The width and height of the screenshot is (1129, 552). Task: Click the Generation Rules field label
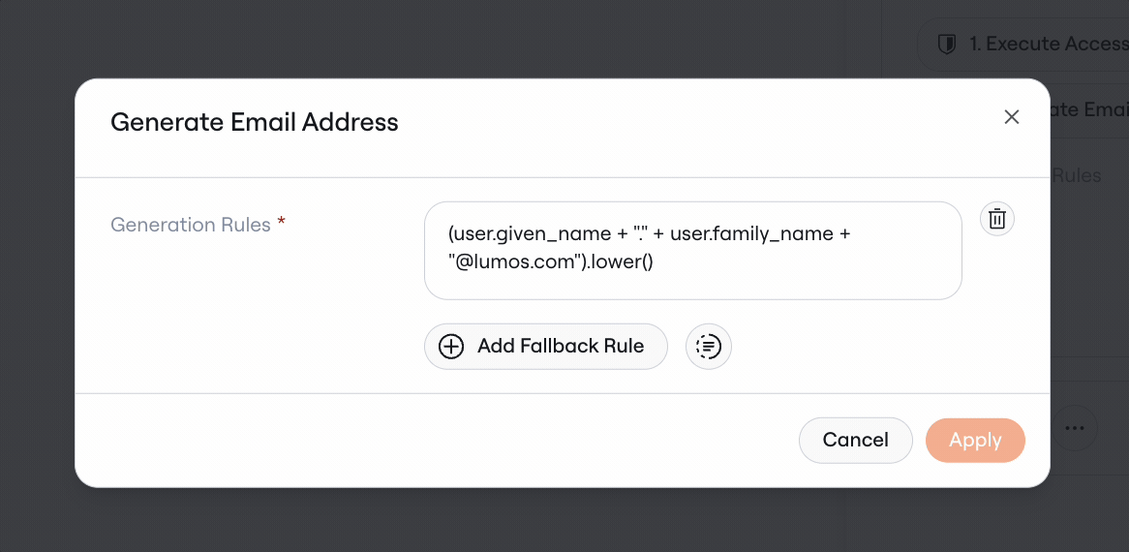click(190, 225)
